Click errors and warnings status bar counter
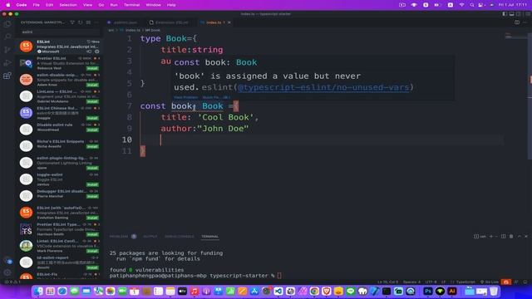The image size is (532, 299). click(x=13, y=282)
